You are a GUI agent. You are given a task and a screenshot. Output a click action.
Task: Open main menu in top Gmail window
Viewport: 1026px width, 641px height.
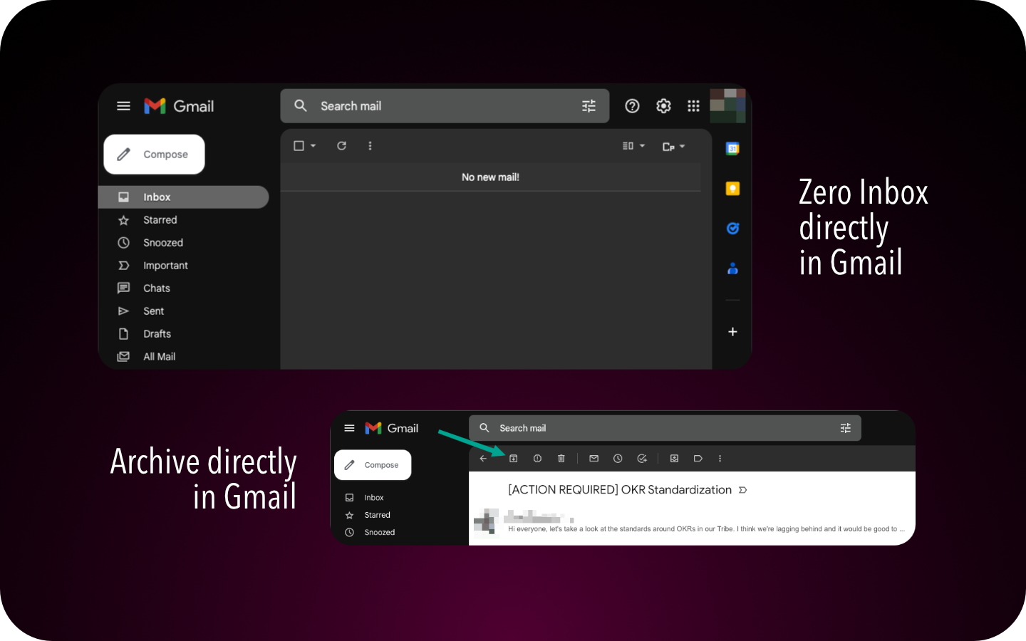[x=123, y=106]
